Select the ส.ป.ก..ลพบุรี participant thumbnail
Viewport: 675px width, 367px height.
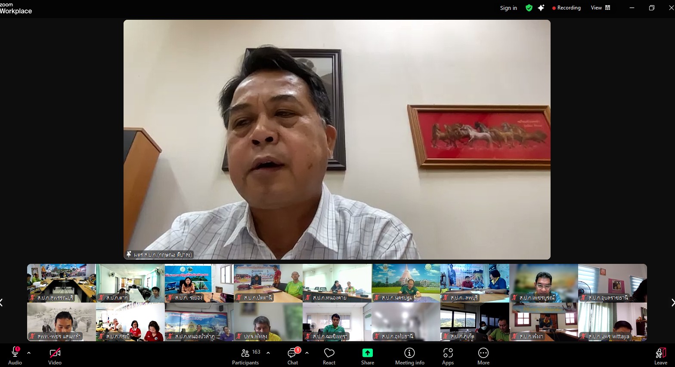point(475,283)
